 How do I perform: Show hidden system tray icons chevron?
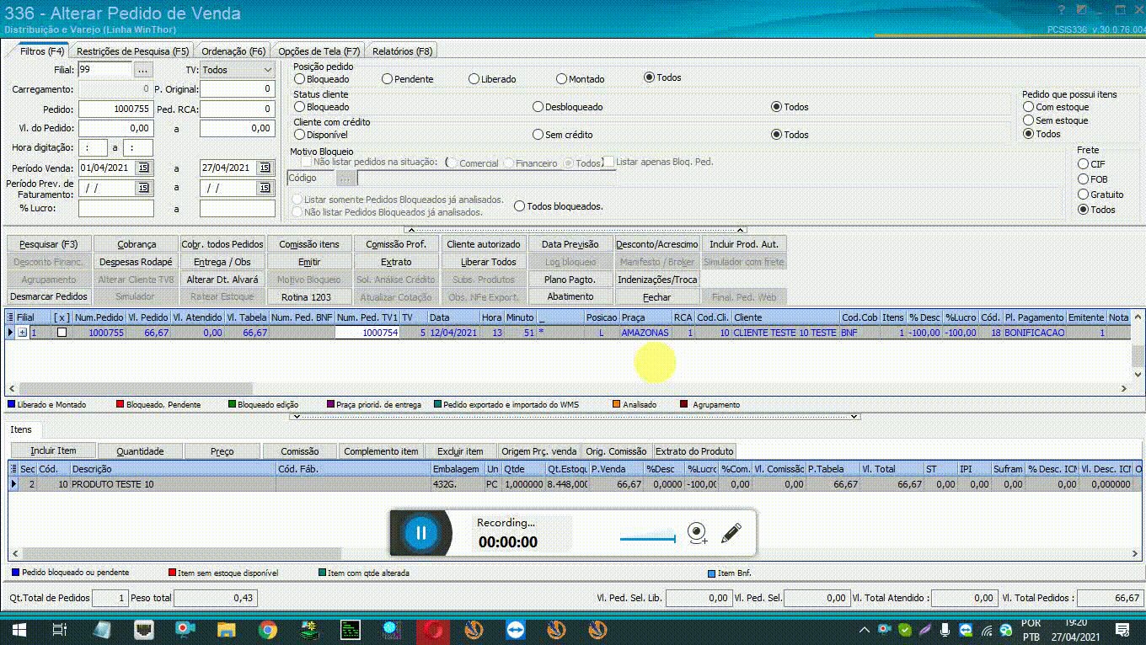tap(865, 630)
